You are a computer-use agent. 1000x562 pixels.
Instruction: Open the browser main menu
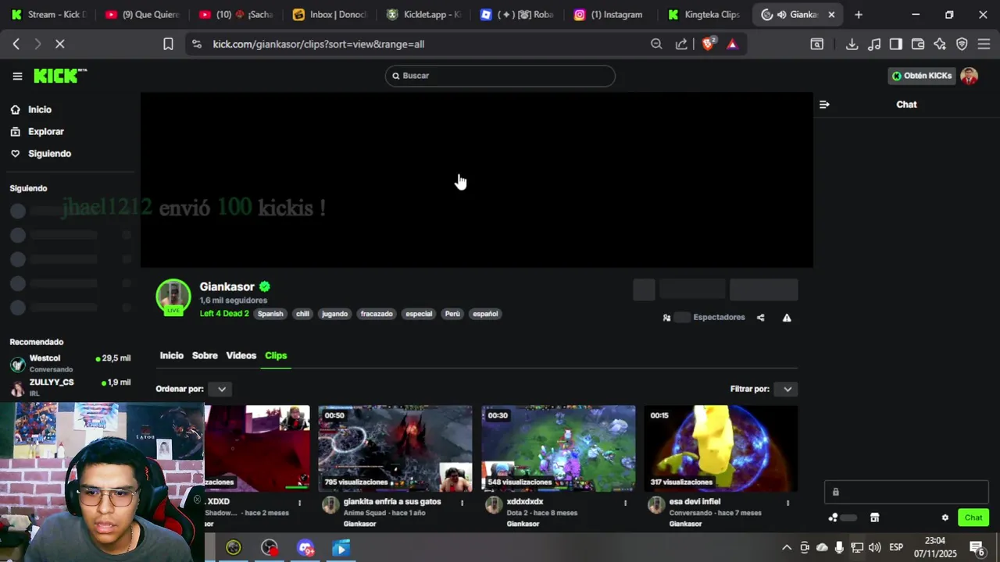click(984, 44)
